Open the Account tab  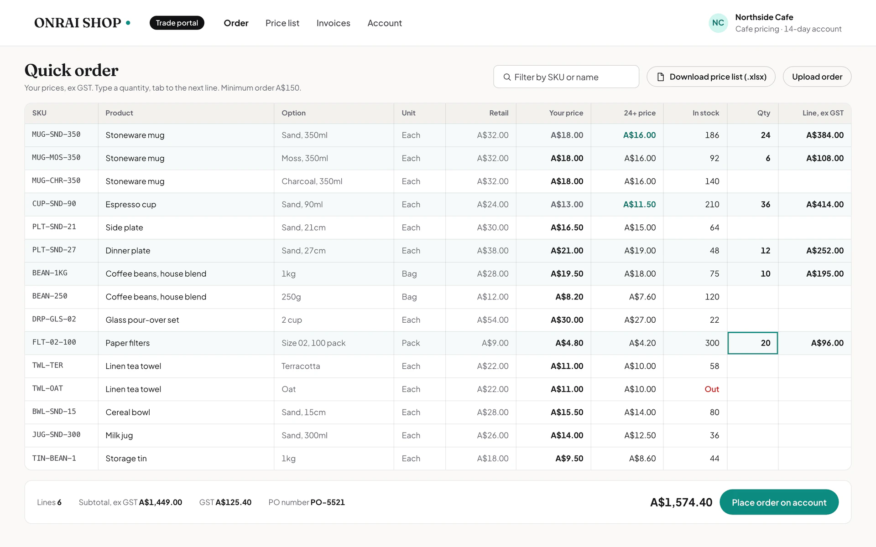point(385,23)
